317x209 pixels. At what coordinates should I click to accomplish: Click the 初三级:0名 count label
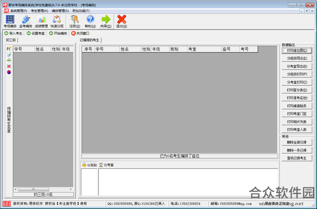[x=43, y=194]
